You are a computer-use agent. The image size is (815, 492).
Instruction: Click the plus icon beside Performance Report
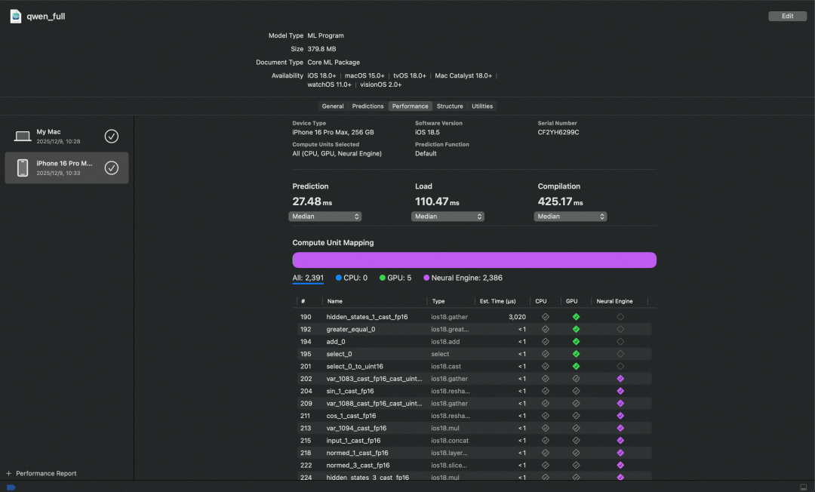pos(9,474)
